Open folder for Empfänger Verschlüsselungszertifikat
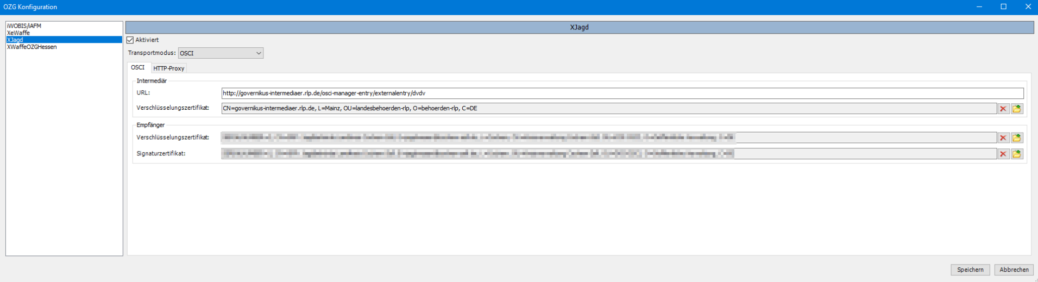This screenshot has width=1038, height=282. pos(1017,138)
